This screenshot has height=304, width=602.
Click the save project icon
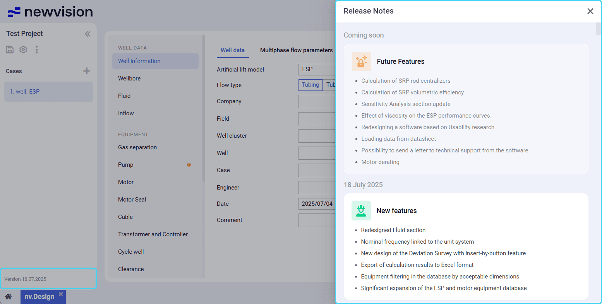10,50
